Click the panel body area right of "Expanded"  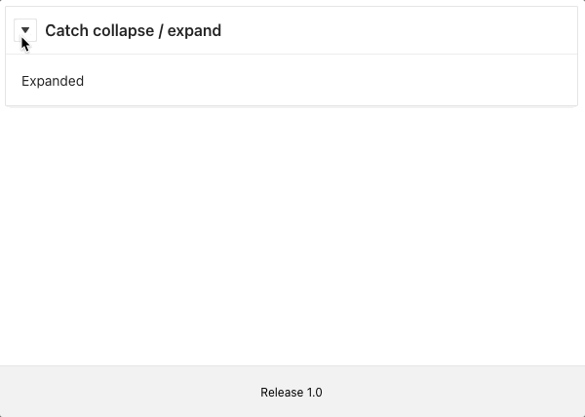click(x=329, y=81)
